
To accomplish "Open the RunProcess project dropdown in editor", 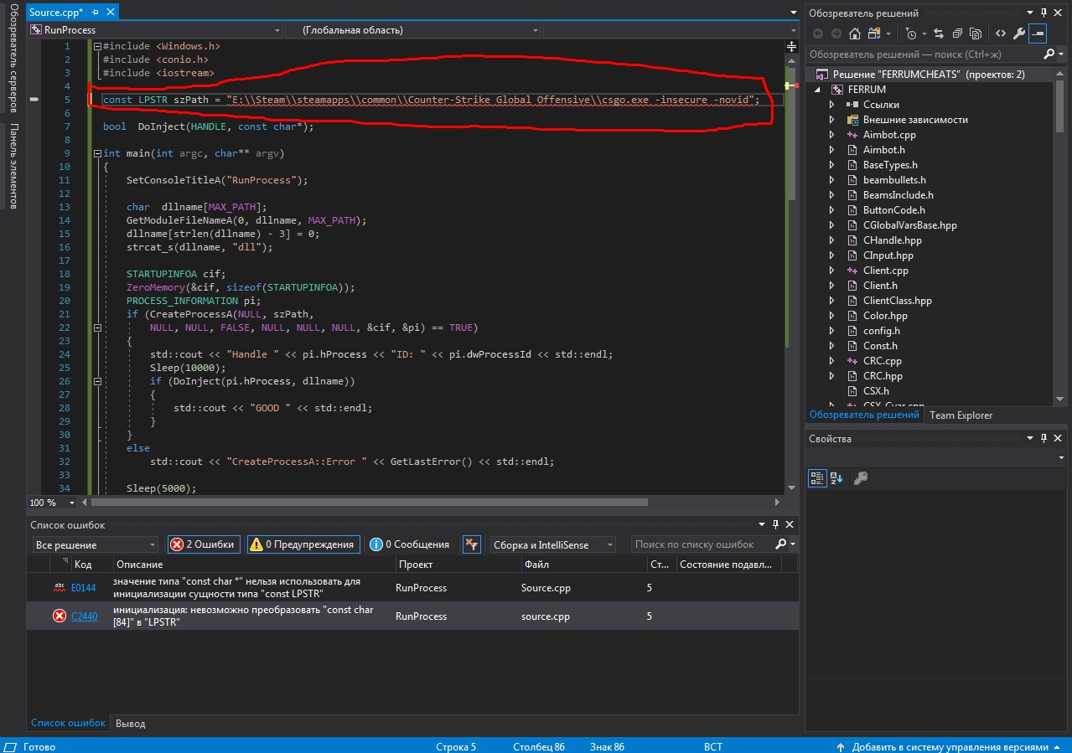I will click(155, 30).
